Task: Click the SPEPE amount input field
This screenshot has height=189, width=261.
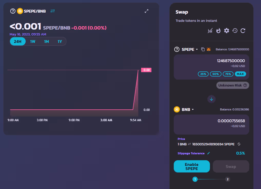Action: pyautogui.click(x=211, y=61)
